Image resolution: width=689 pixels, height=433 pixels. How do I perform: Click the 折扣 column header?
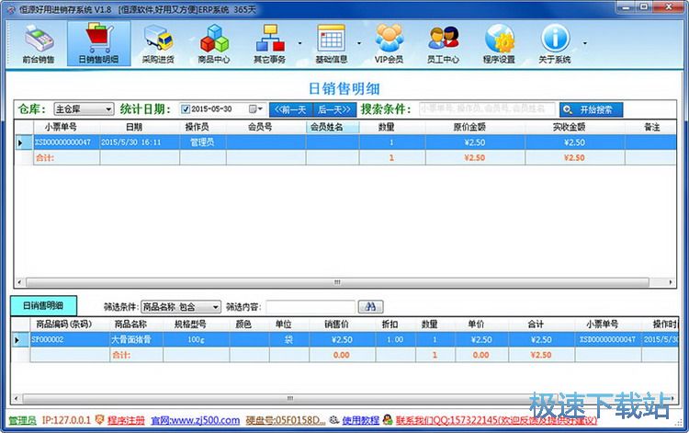[x=390, y=325]
